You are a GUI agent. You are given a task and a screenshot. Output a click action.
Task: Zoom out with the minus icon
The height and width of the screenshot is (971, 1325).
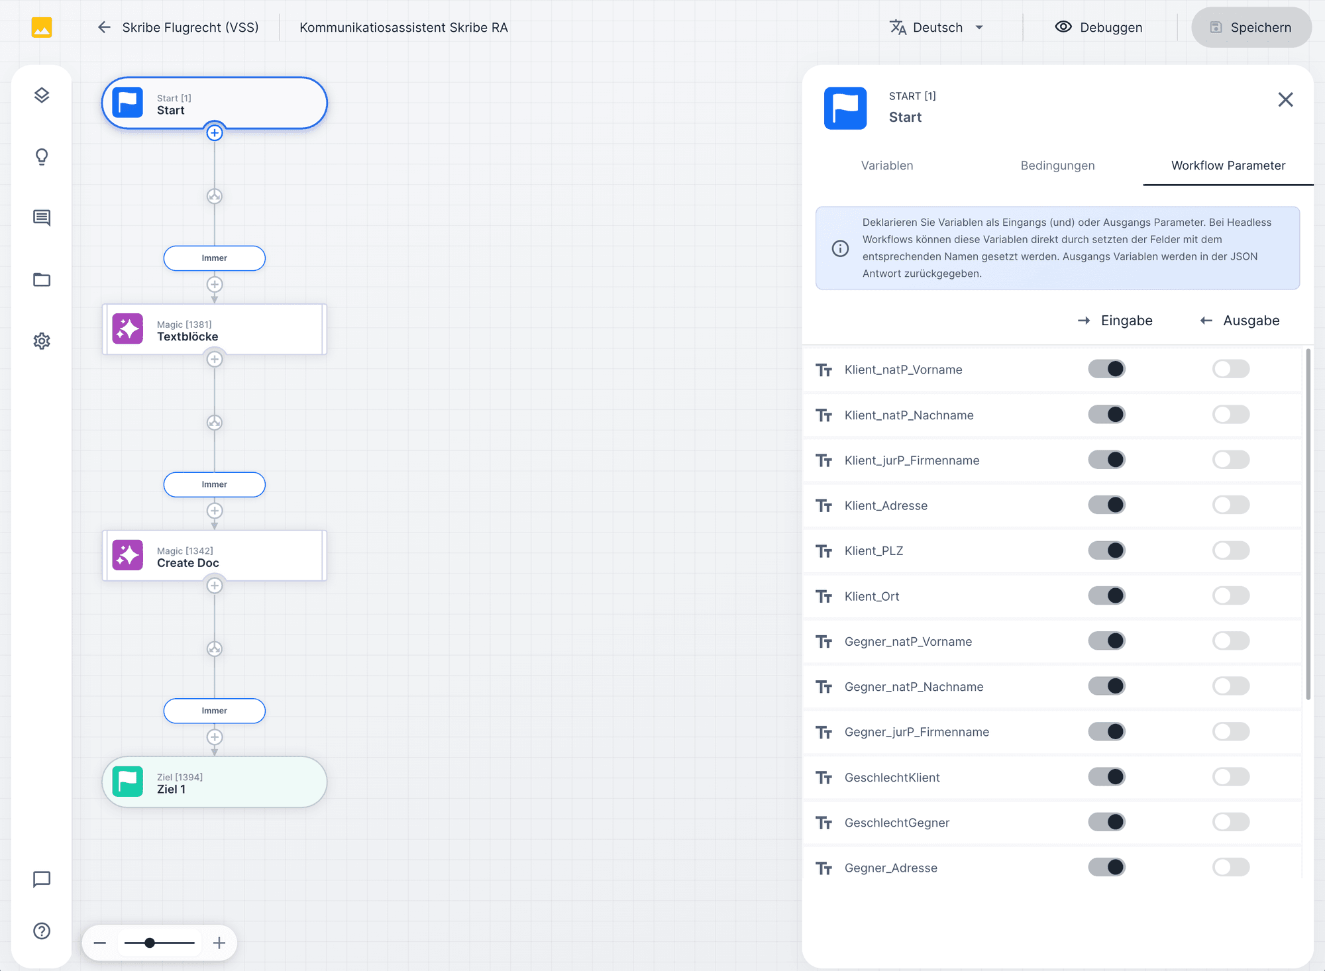click(x=100, y=943)
